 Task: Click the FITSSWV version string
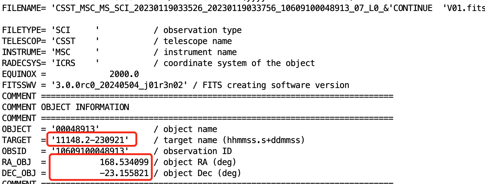(x=119, y=85)
